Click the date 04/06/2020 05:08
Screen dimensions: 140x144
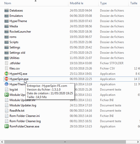(81, 16)
